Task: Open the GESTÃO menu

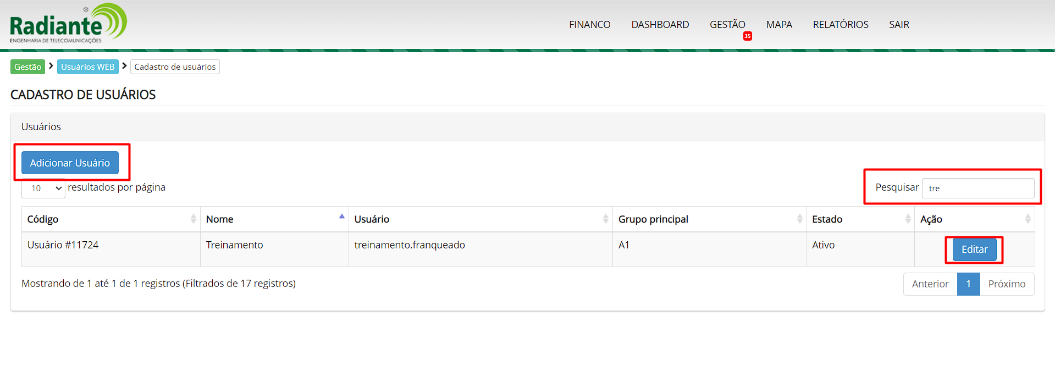Action: point(727,25)
